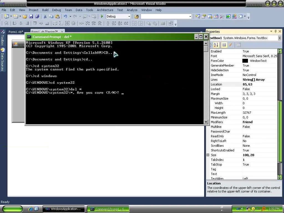
Task: Click the Make Same Size layout icon
Action: pyautogui.click(x=67, y=23)
